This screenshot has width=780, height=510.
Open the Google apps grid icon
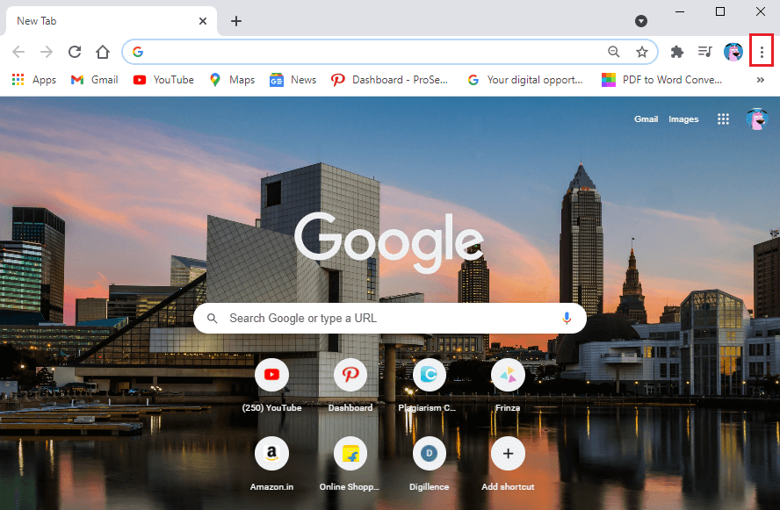[723, 119]
